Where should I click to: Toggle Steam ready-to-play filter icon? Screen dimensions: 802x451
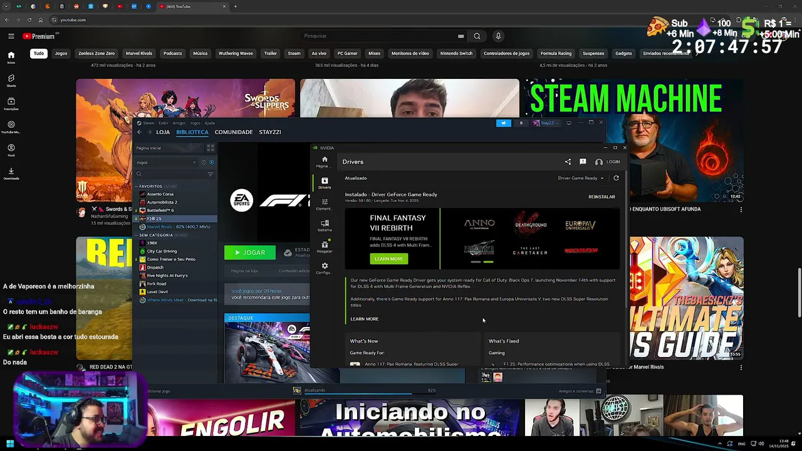pos(211,162)
